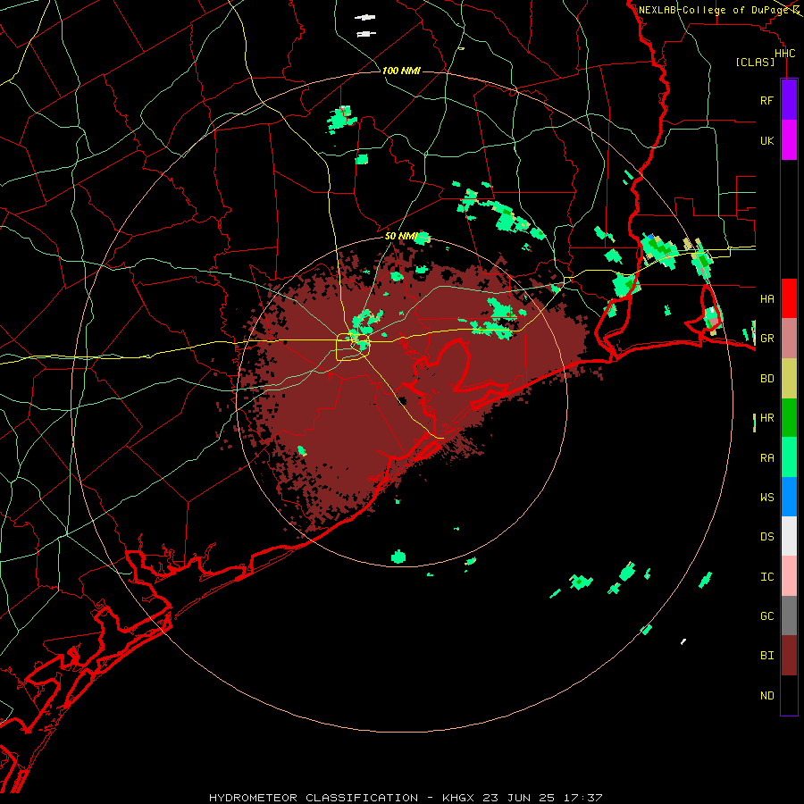The height and width of the screenshot is (804, 804).
Task: Click the GC legend label
Action: [x=766, y=616]
